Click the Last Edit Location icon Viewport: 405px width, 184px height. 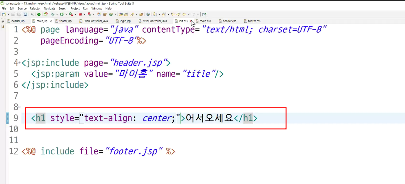pyautogui.click(x=173, y=14)
